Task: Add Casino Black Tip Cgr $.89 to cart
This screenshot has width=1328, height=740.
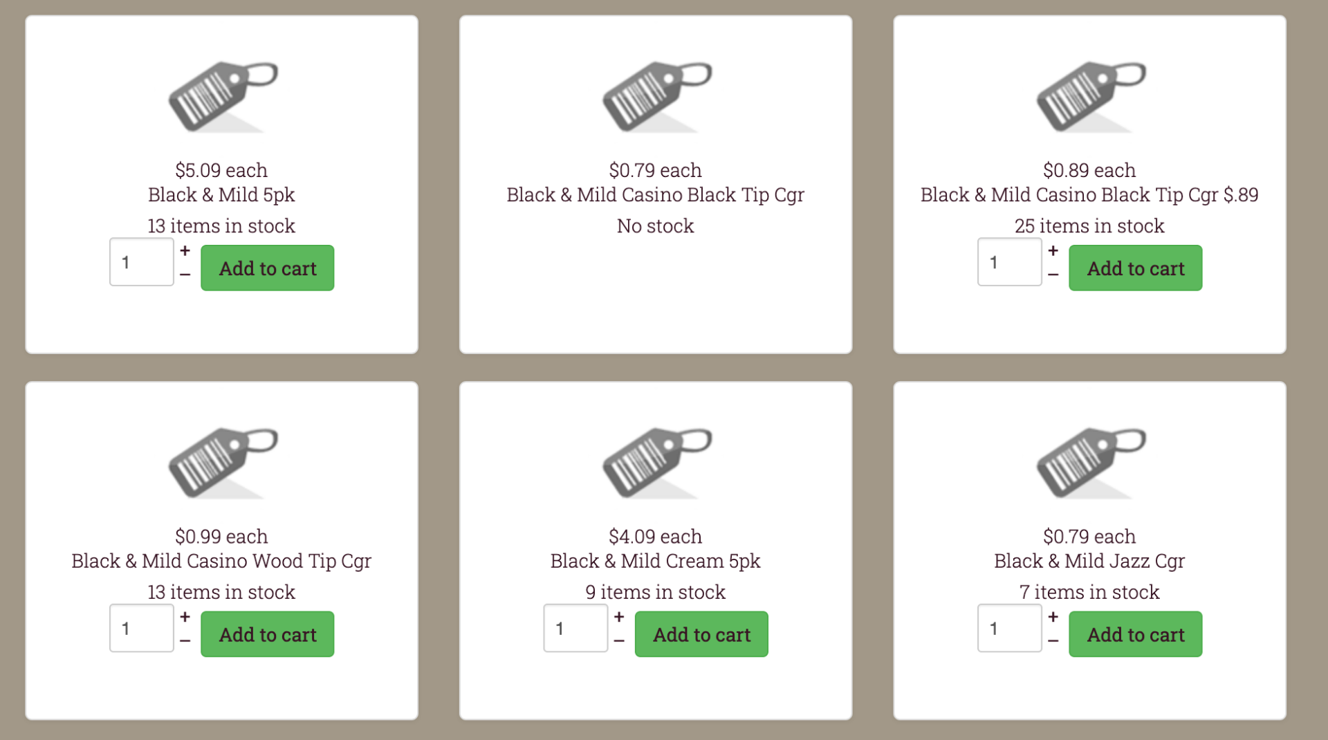Action: [x=1135, y=268]
